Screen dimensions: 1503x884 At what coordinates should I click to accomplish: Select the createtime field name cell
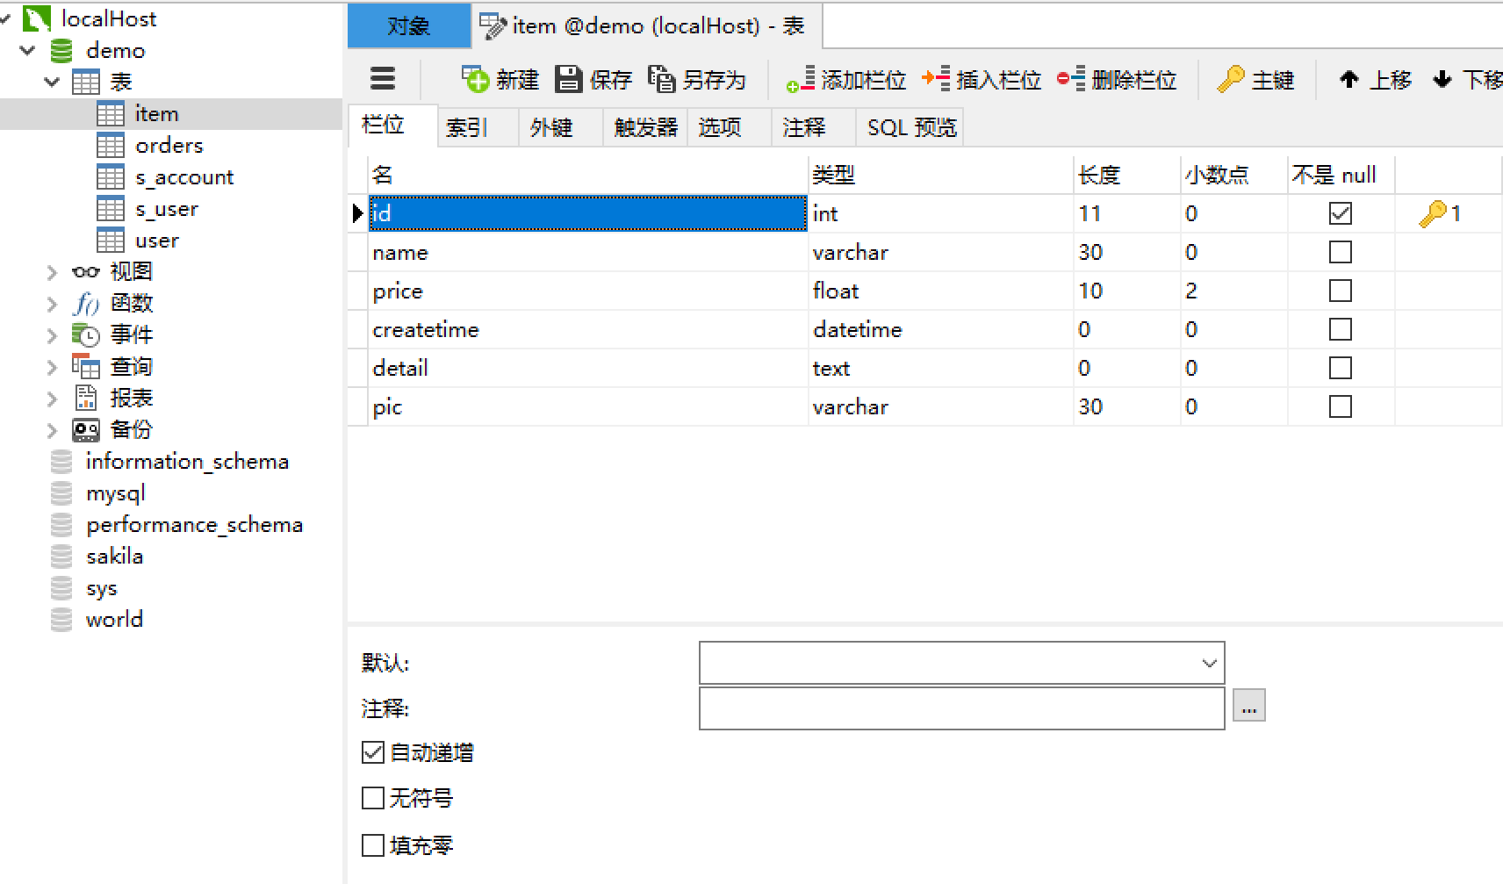[x=588, y=329]
